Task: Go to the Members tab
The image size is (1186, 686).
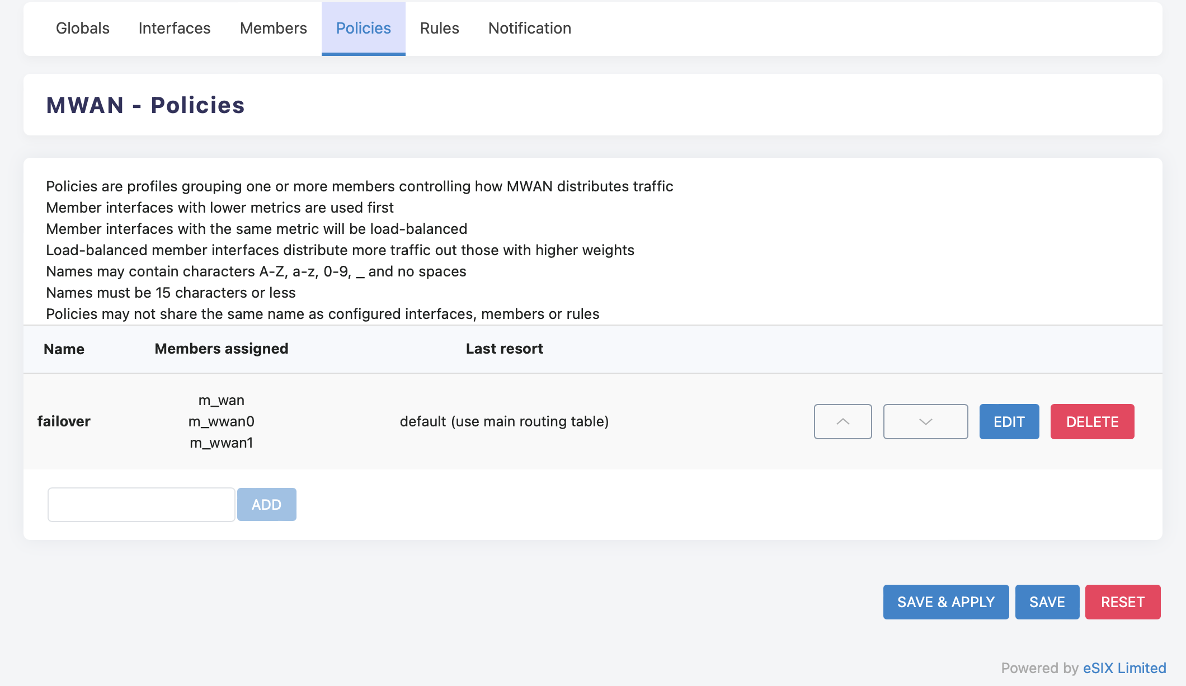Action: click(273, 28)
